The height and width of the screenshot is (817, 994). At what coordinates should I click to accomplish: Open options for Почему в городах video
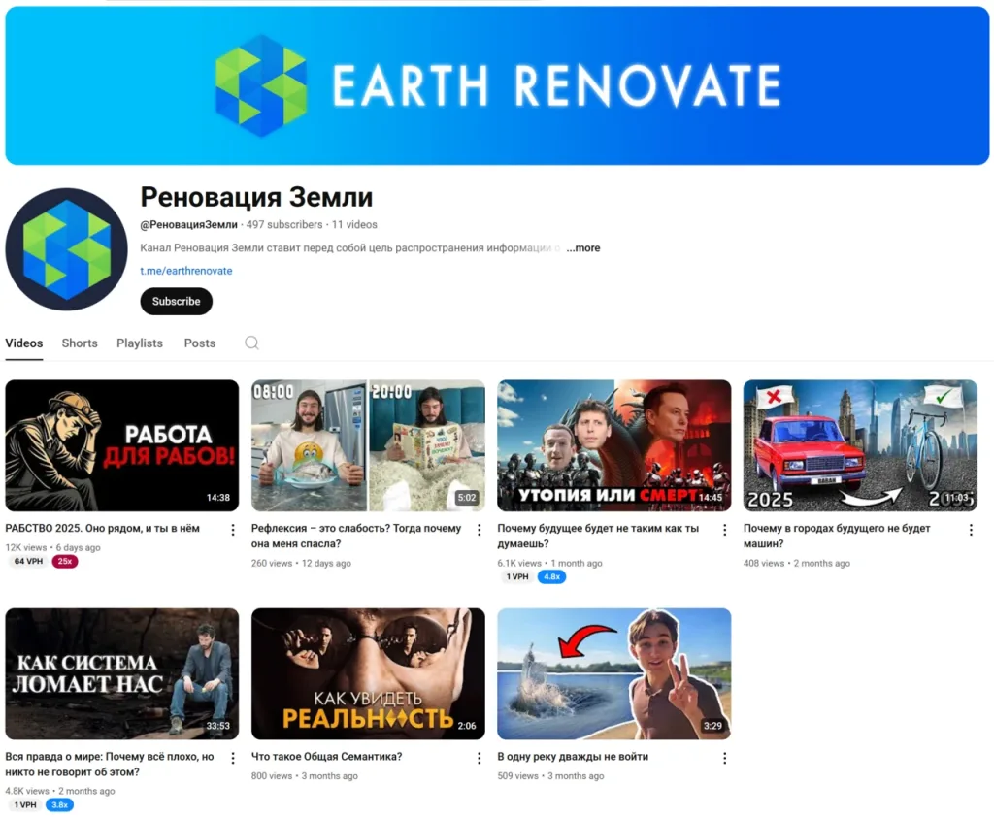pyautogui.click(x=971, y=530)
